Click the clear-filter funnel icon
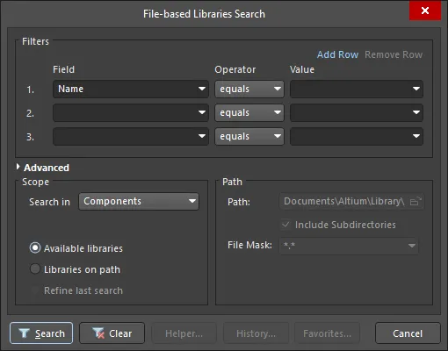 coord(98,333)
